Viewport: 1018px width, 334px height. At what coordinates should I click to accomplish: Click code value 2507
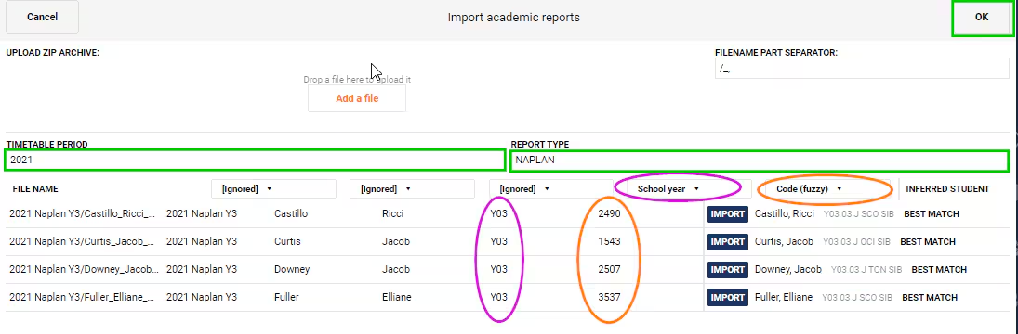pyautogui.click(x=609, y=270)
